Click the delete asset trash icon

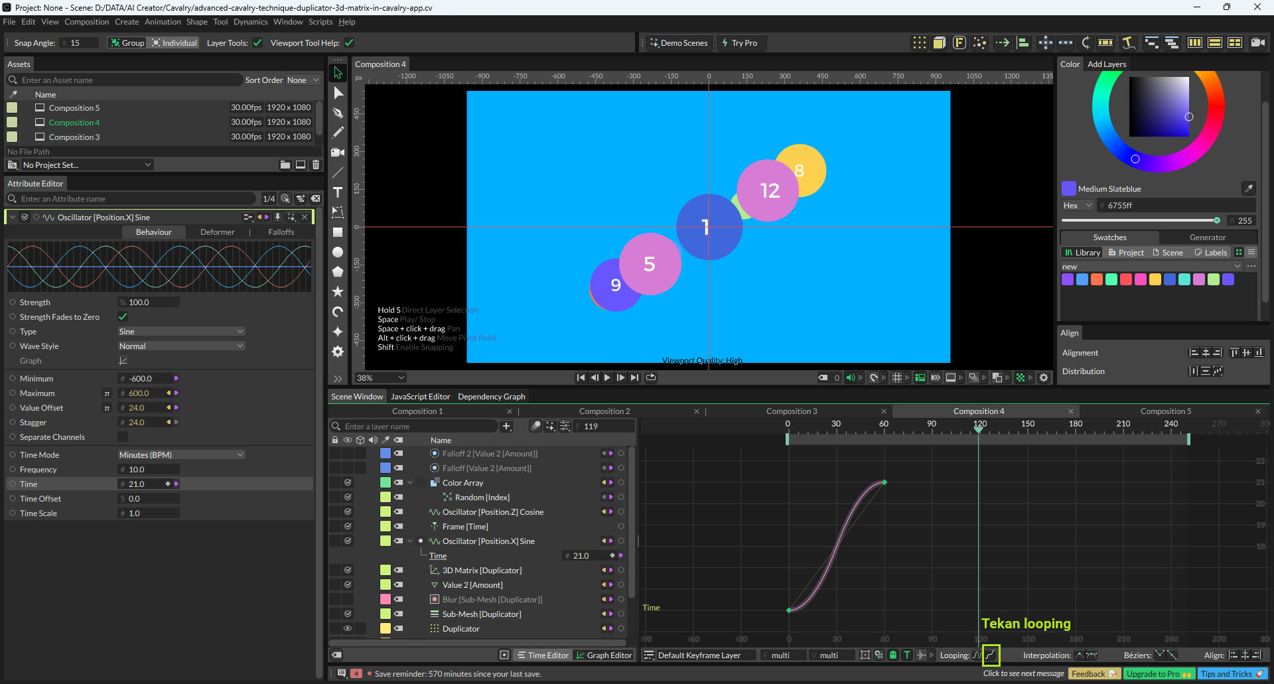[316, 165]
